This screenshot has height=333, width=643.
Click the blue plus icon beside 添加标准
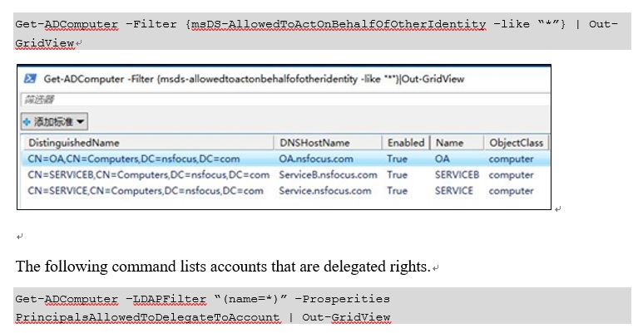[x=27, y=121]
